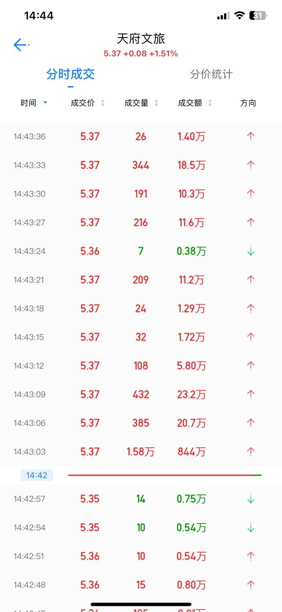Click up arrow in 14:43:03 row
This screenshot has height=612, width=282.
[x=251, y=452]
